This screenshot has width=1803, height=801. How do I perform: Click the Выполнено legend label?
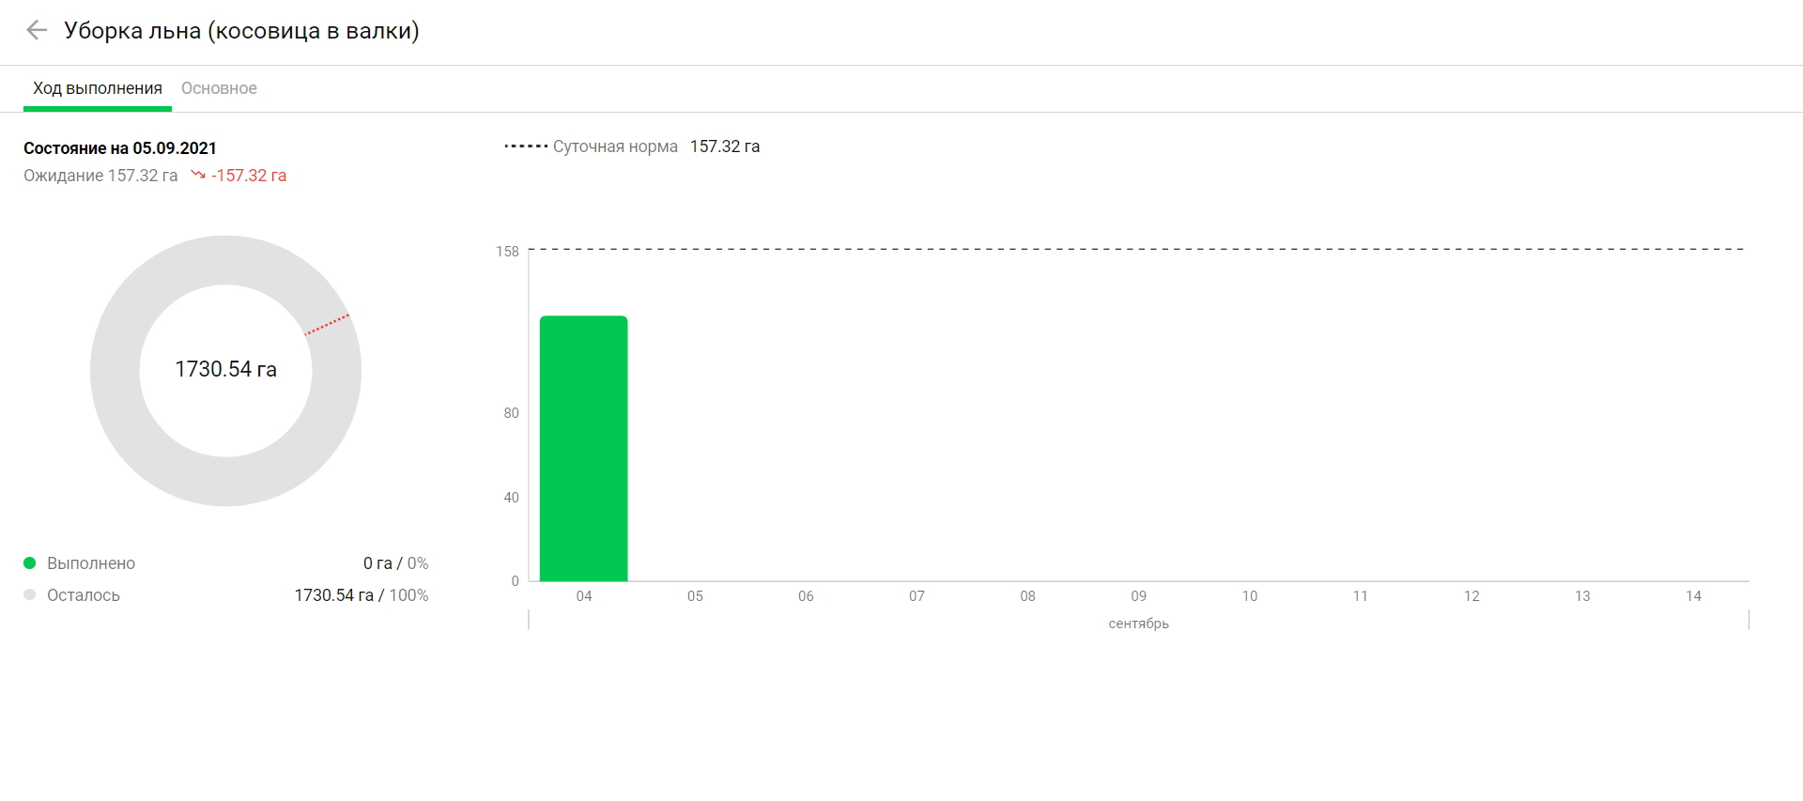(x=91, y=563)
